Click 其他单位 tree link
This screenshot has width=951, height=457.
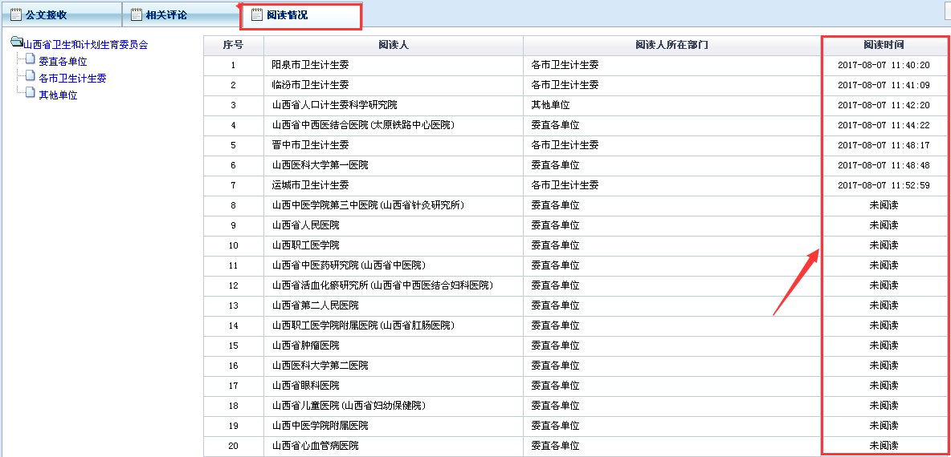(x=58, y=95)
